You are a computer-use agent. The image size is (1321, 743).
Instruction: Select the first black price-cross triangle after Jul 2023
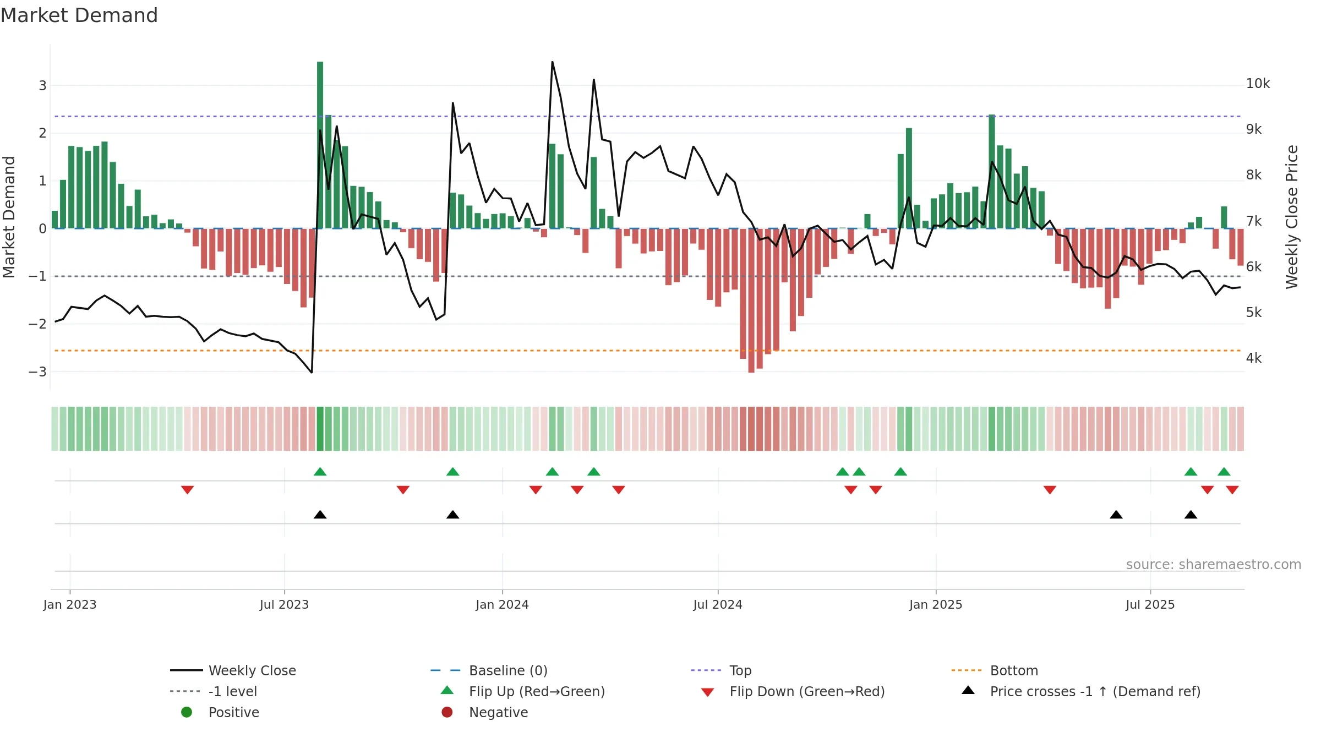[320, 515]
